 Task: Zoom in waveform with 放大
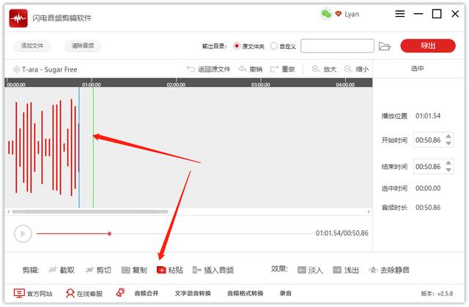[x=324, y=69]
